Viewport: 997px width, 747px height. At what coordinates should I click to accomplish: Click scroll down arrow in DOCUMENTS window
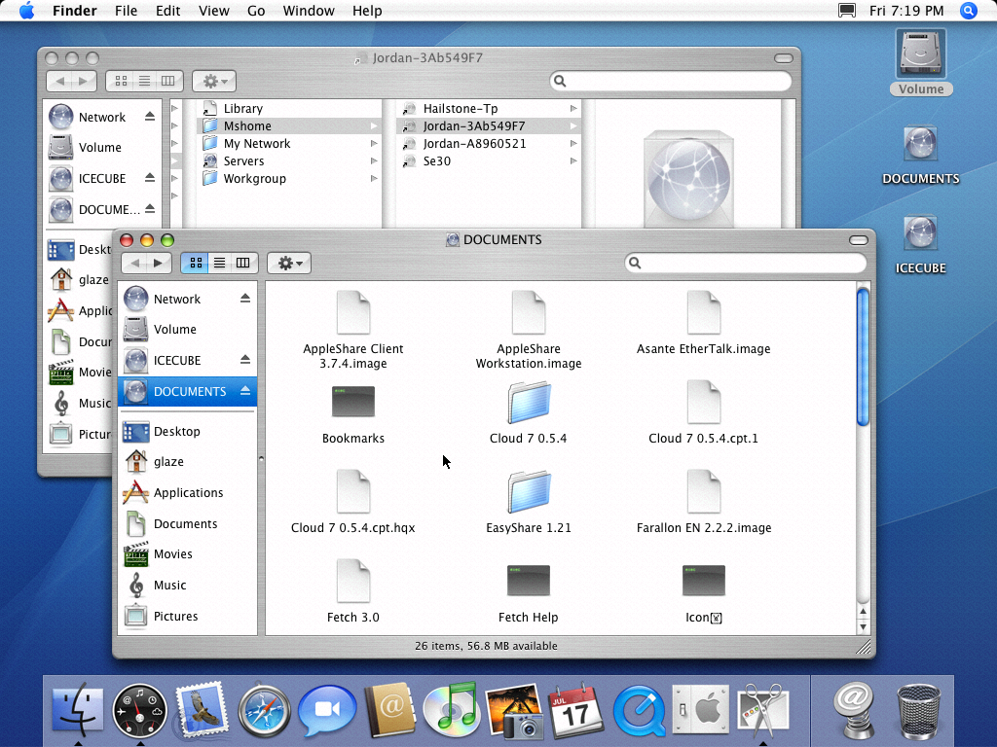tap(863, 627)
